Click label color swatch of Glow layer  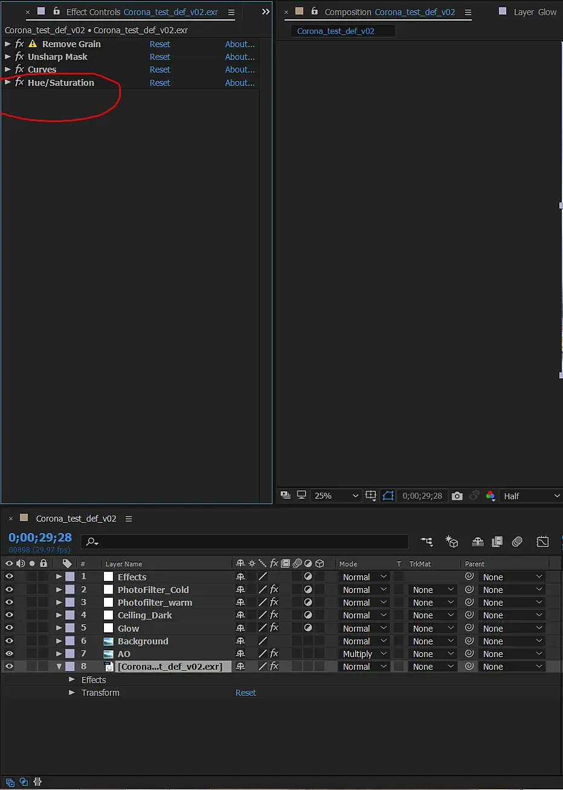tap(70, 628)
